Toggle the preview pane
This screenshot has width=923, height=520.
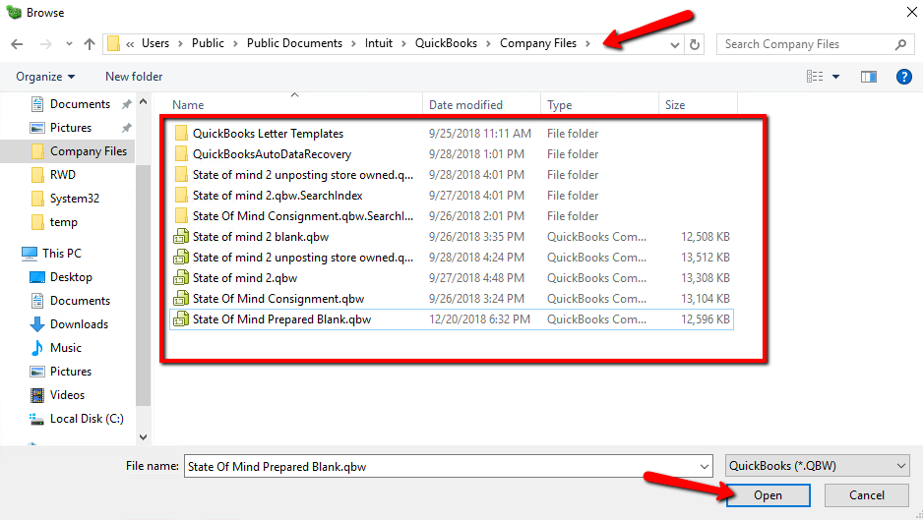pyautogui.click(x=869, y=77)
